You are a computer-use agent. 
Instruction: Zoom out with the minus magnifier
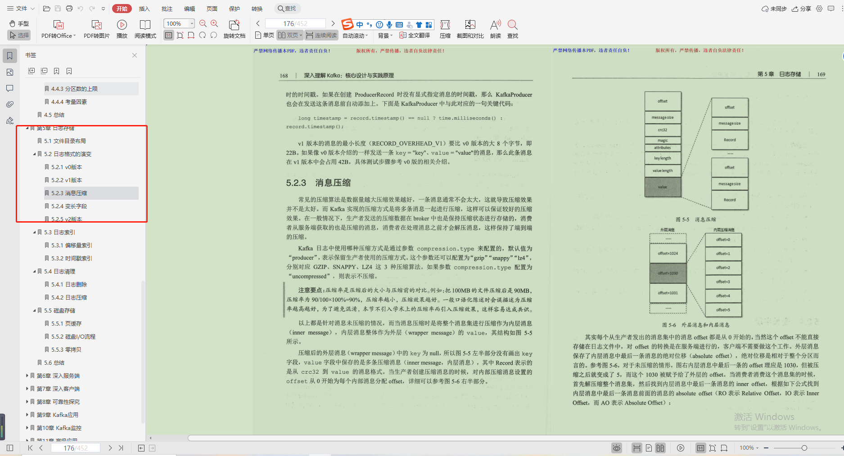203,23
